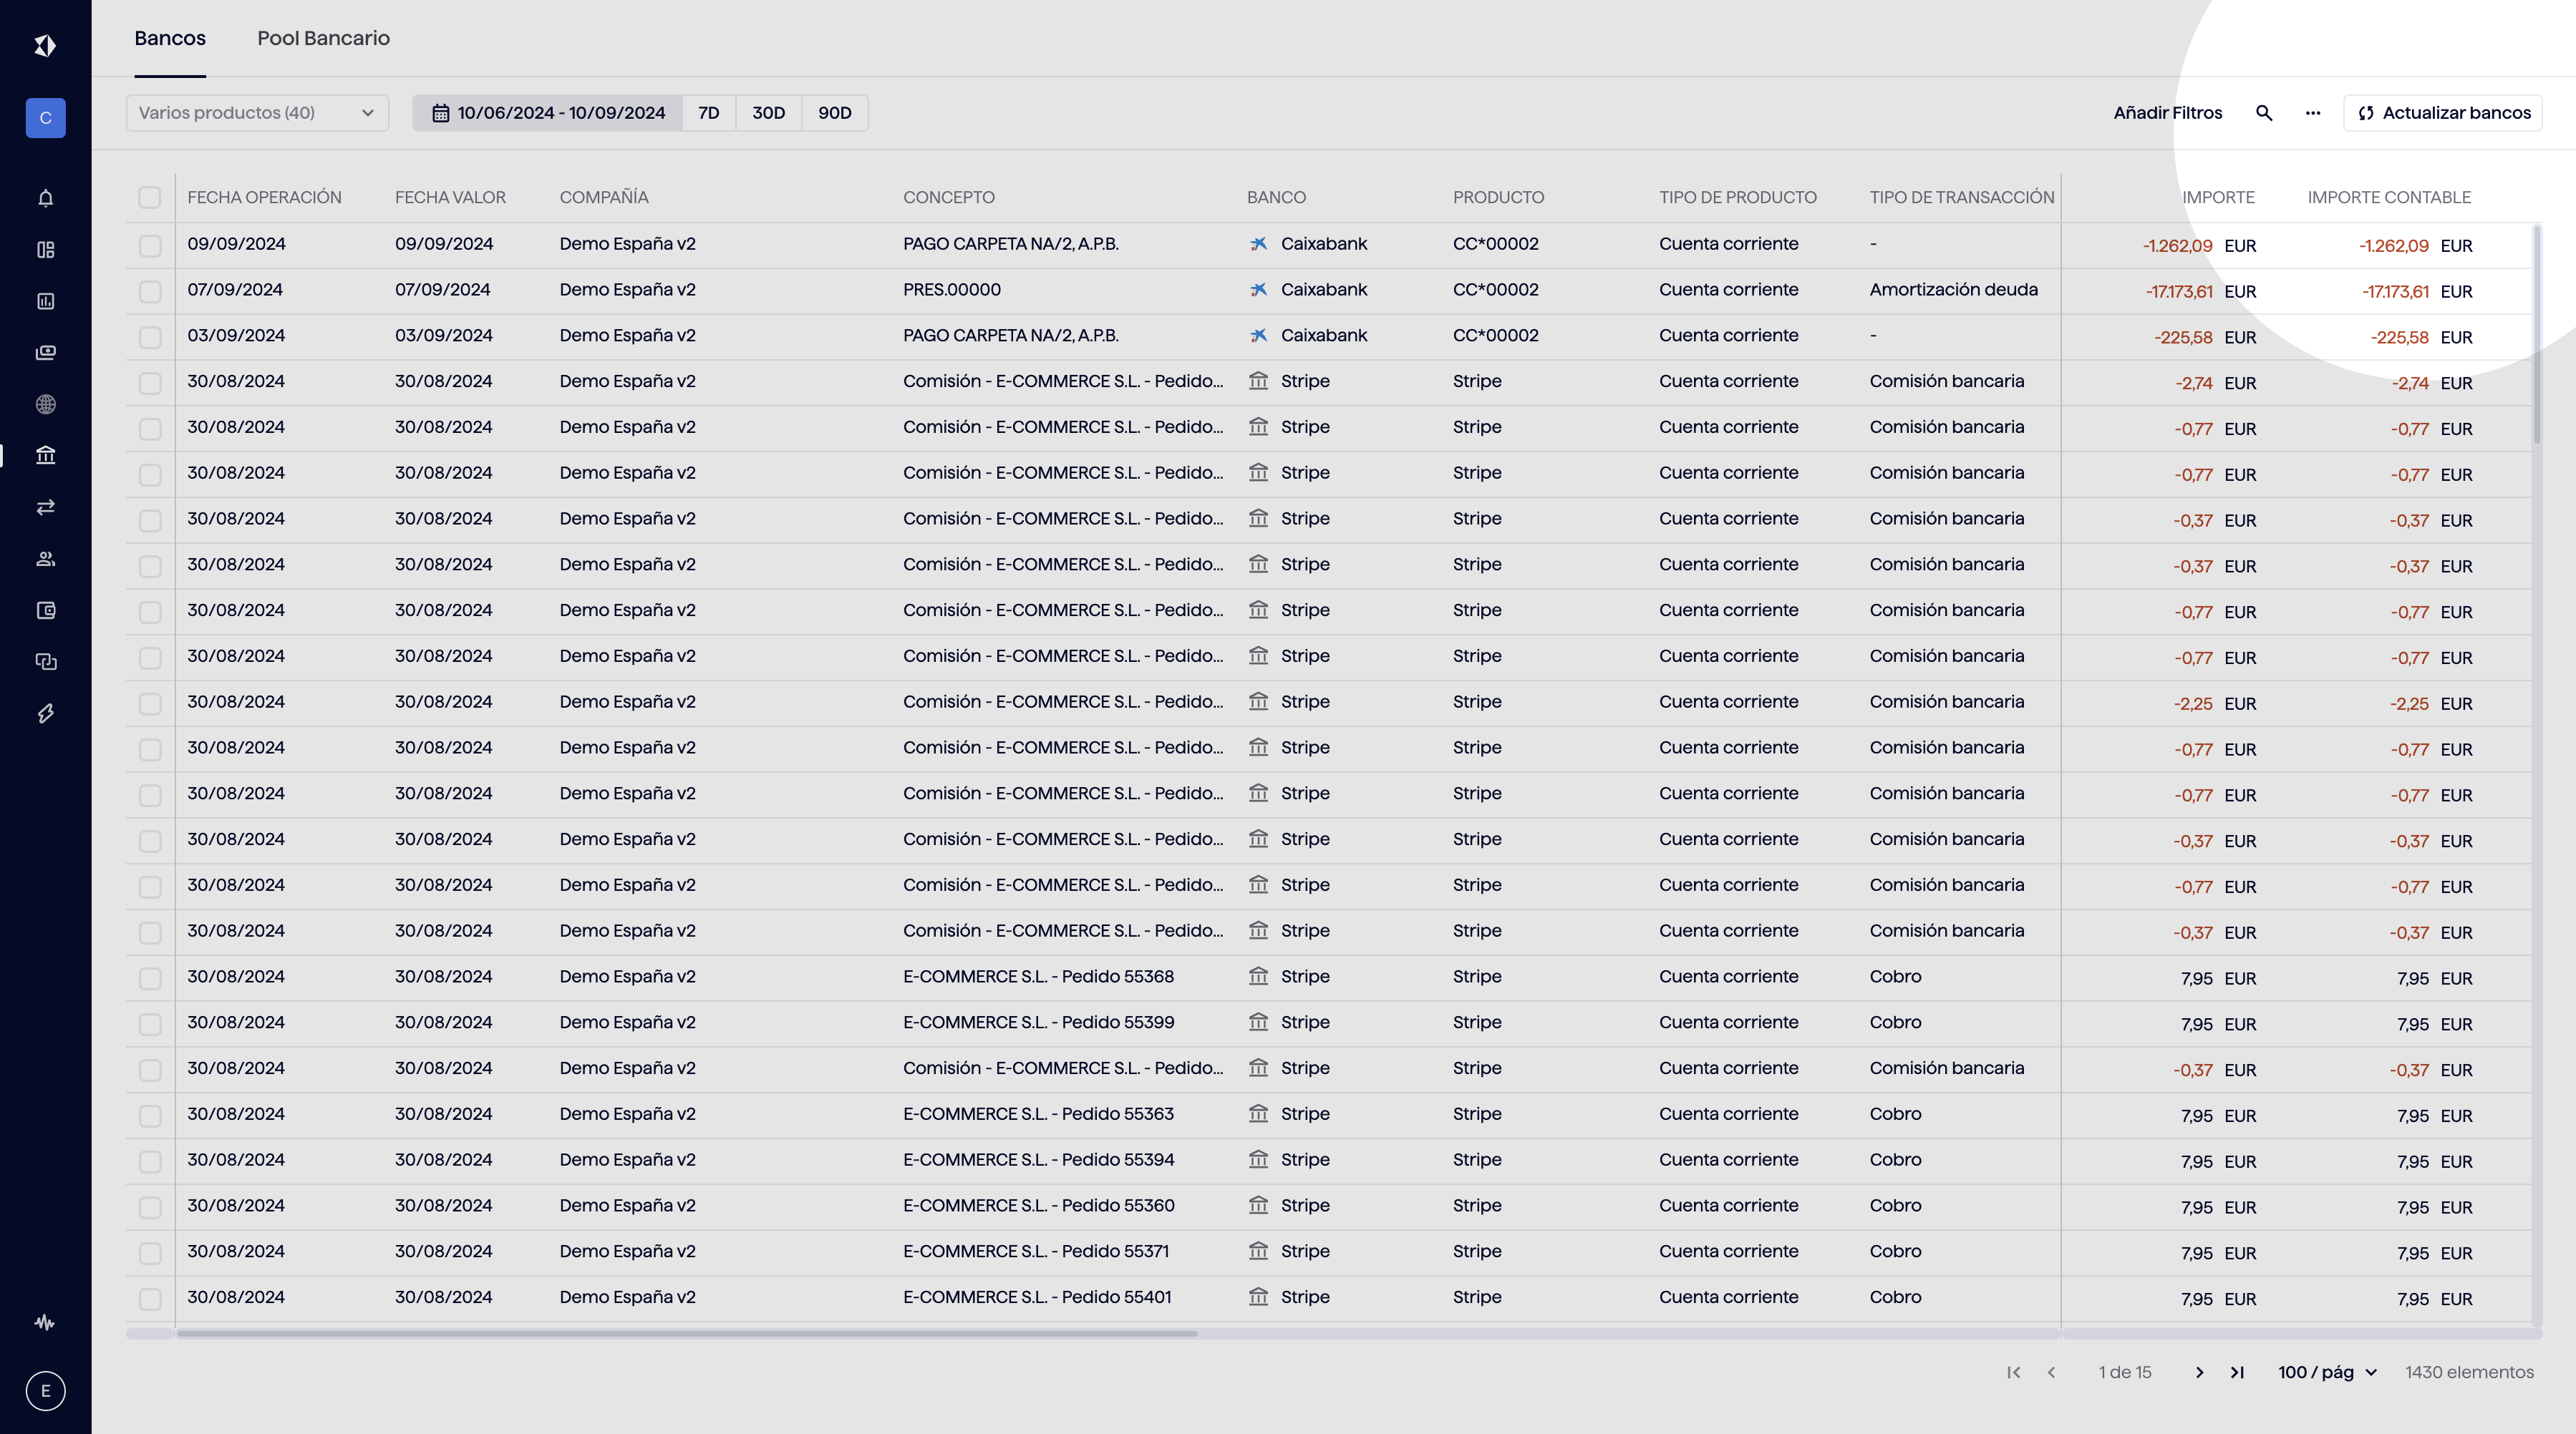Viewport: 2576px width, 1434px height.
Task: Select the 90D range option
Action: (x=835, y=113)
